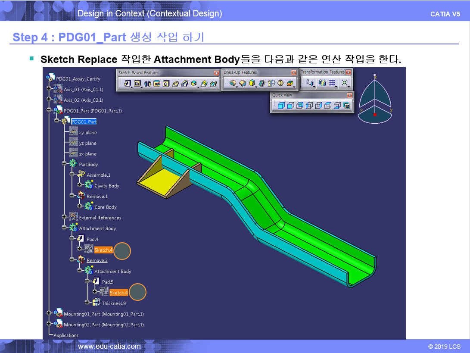This screenshot has height=353, width=470.
Task: Select the Pocket tool icon
Action: point(137,84)
